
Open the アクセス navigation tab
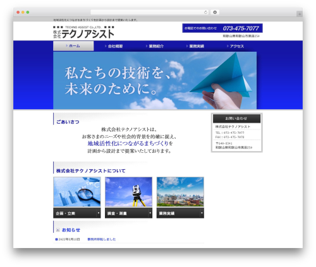point(236,46)
